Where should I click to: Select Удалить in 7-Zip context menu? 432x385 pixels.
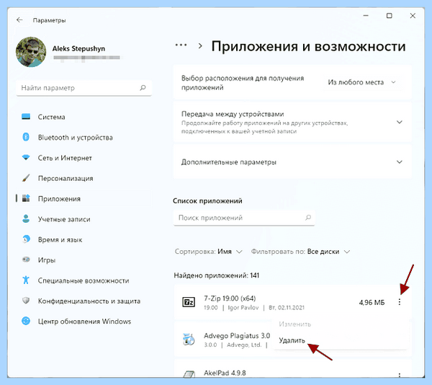pyautogui.click(x=292, y=340)
